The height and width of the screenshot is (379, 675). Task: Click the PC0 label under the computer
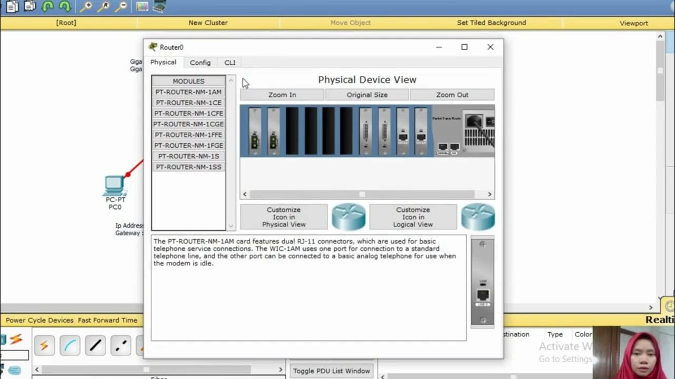click(115, 207)
